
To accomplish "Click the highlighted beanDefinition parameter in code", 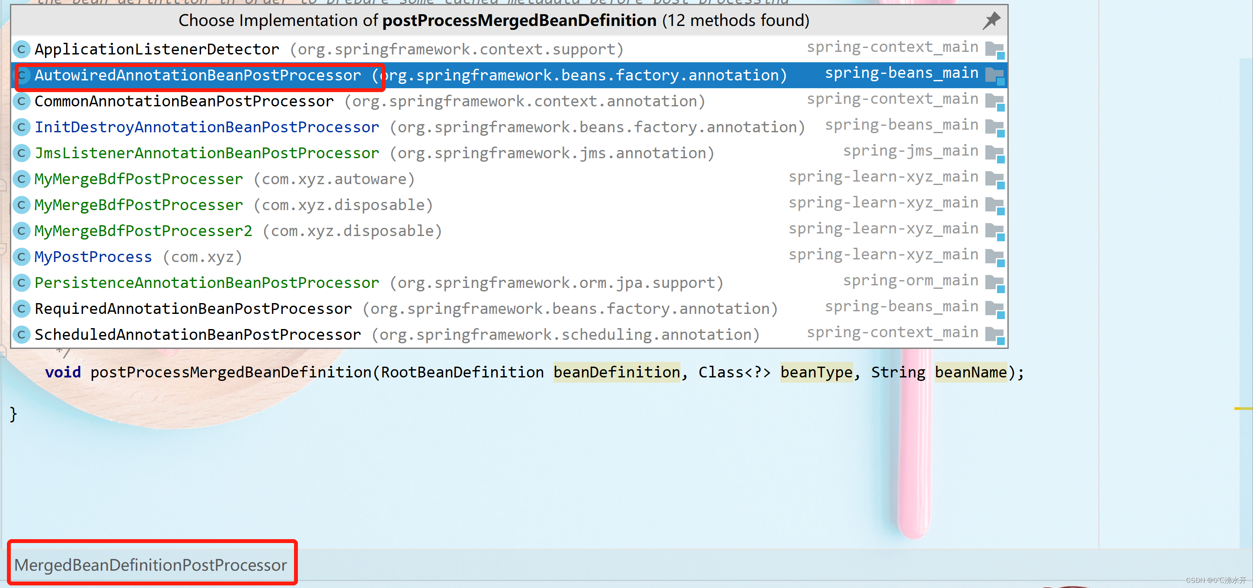I will (616, 372).
